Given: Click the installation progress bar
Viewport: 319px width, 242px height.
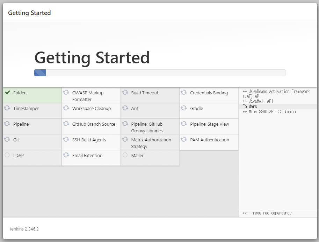Looking at the screenshot, I should click(160, 73).
